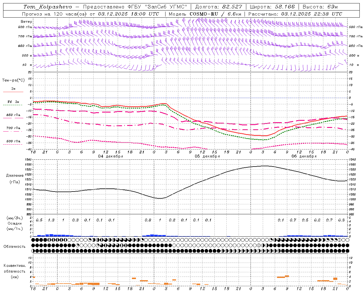This screenshot has height=291, width=364.
Task: Click the station name Tom_Kolpashevo in the header
Action: (47, 7)
